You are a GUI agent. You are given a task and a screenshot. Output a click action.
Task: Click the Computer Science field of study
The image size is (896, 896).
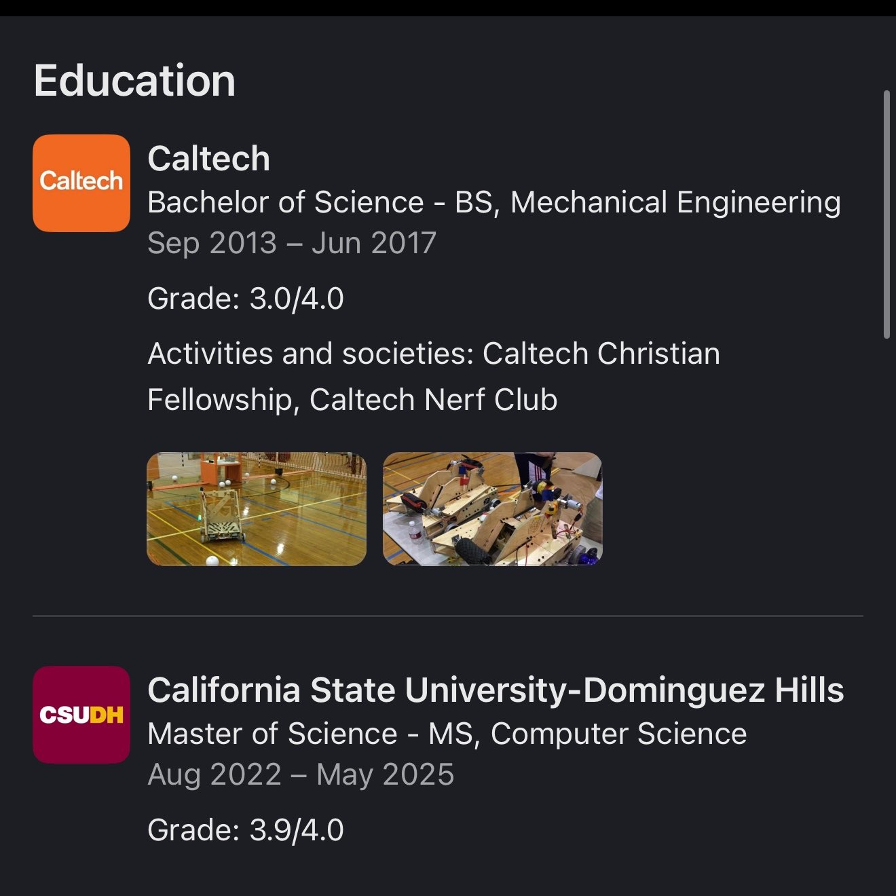click(x=618, y=734)
